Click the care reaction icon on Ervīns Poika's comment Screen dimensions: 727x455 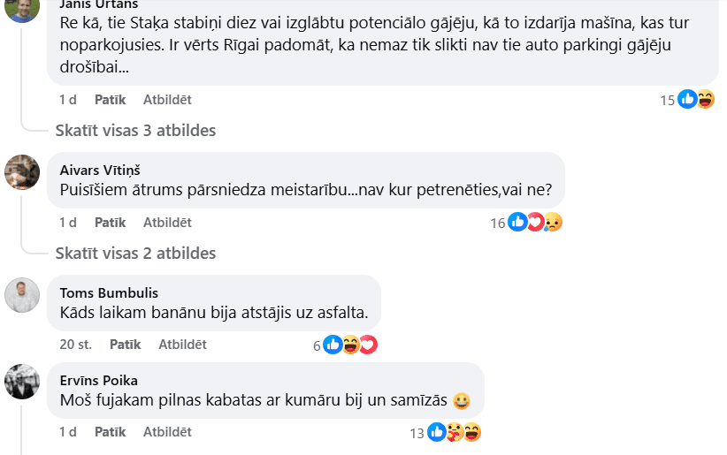(x=454, y=432)
